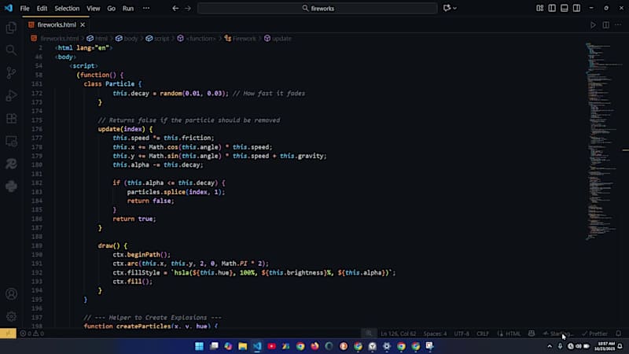Viewport: 629px width, 354px height.
Task: Click the code minimap
Action: pos(602,141)
